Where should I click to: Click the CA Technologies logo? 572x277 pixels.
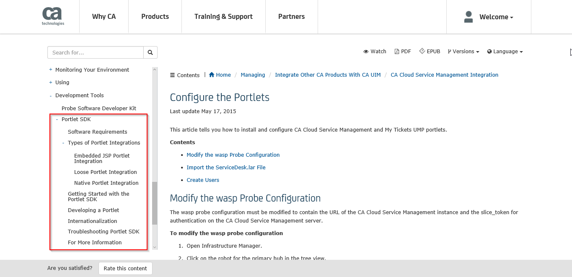click(x=53, y=17)
